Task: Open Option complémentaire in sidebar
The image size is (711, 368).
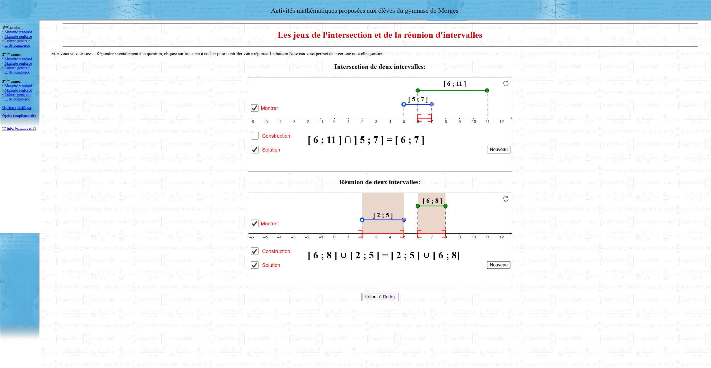Action: [x=19, y=116]
